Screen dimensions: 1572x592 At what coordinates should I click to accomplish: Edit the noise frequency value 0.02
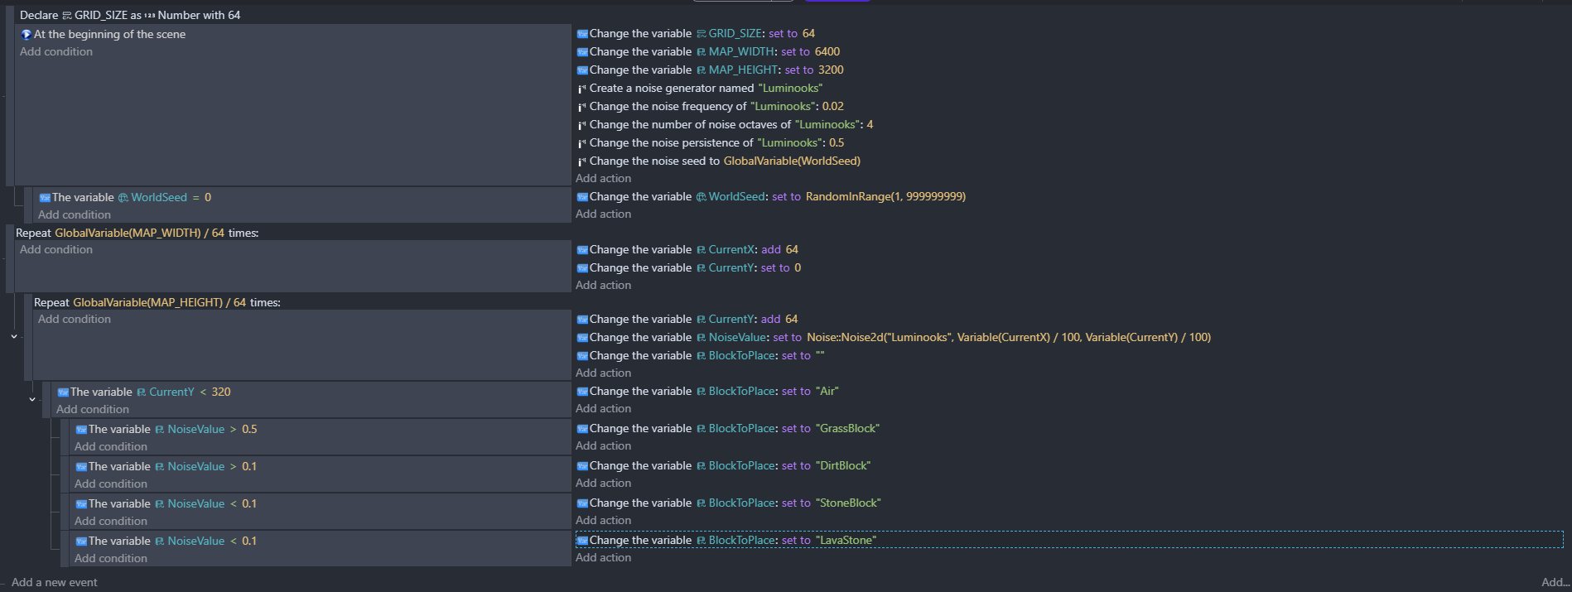click(832, 106)
